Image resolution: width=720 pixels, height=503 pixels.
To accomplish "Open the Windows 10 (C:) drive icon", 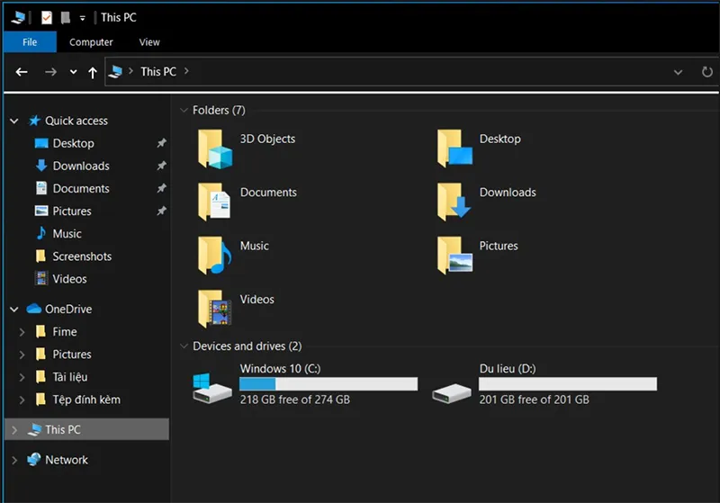I will pos(213,385).
